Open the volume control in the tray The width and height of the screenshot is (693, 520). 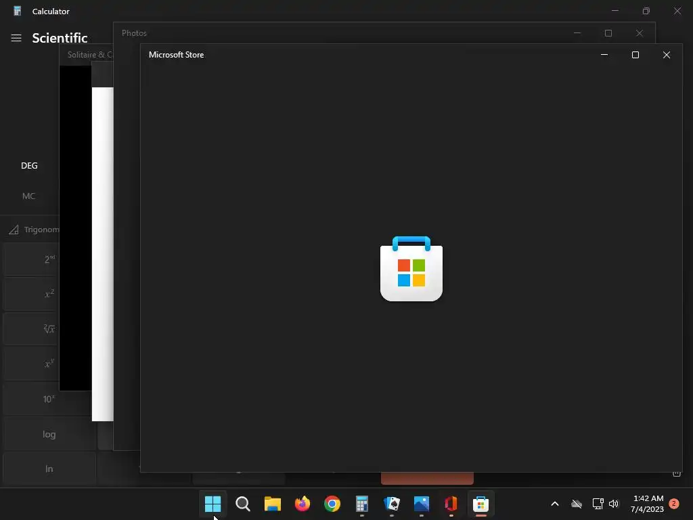(614, 504)
